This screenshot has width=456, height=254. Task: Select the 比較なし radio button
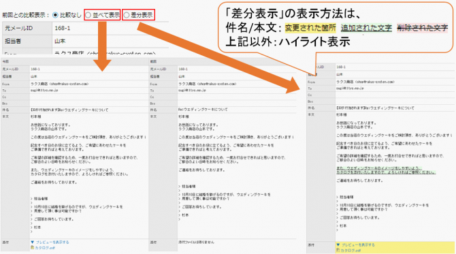point(55,15)
